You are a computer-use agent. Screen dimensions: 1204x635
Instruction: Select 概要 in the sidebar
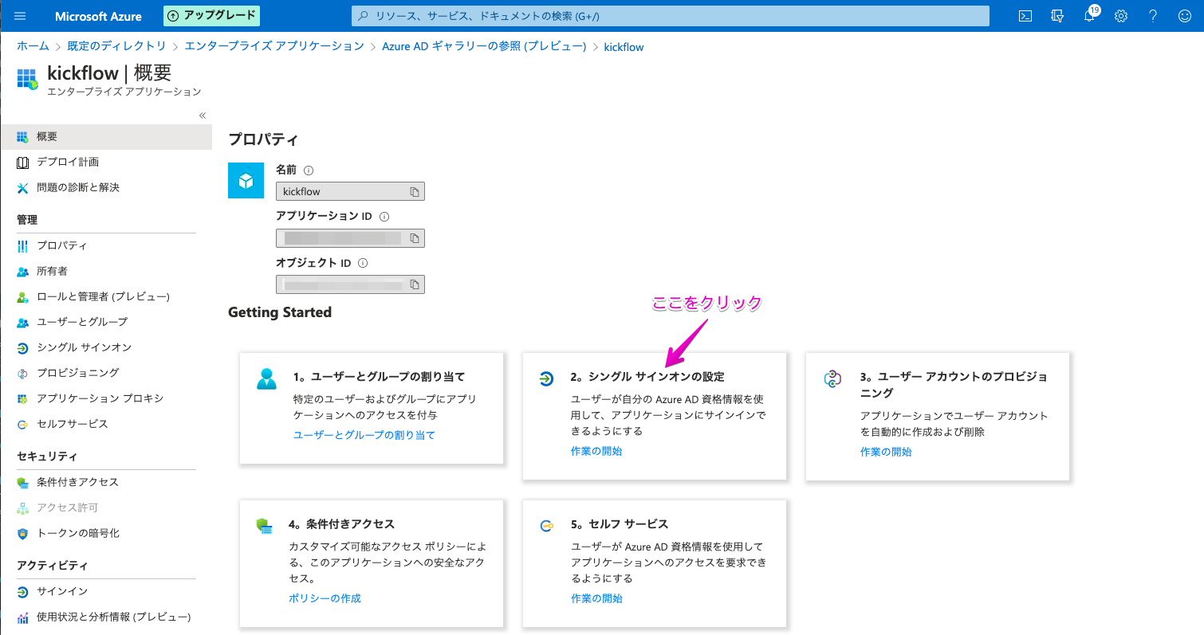coord(106,137)
